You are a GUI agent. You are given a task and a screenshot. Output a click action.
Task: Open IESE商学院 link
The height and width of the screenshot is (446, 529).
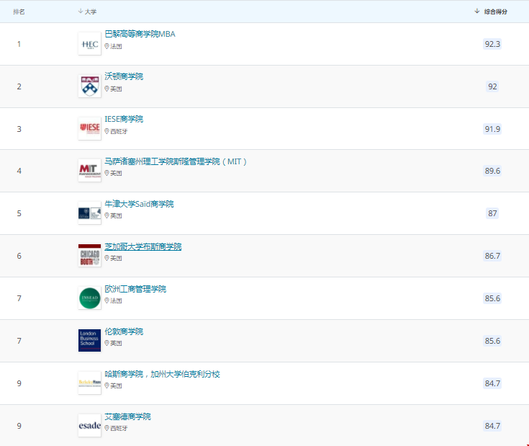pyautogui.click(x=124, y=119)
